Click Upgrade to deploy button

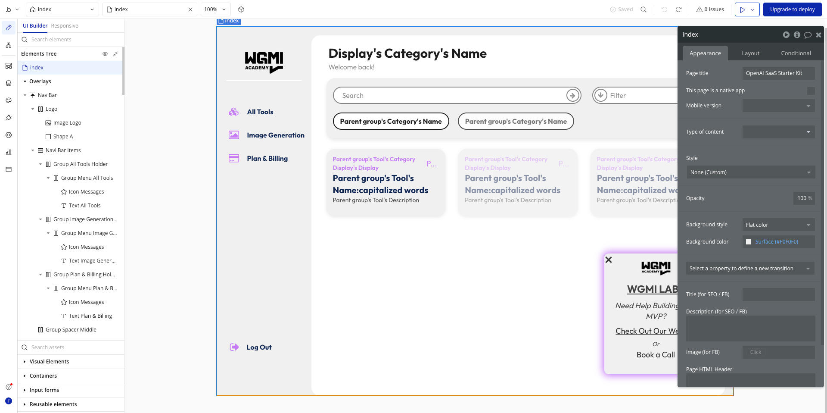click(x=792, y=9)
